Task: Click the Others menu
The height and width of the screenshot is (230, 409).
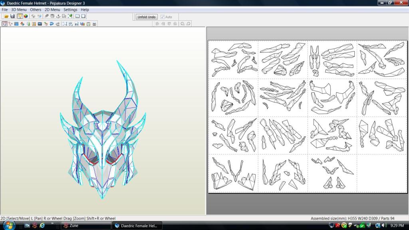Action: (x=36, y=10)
